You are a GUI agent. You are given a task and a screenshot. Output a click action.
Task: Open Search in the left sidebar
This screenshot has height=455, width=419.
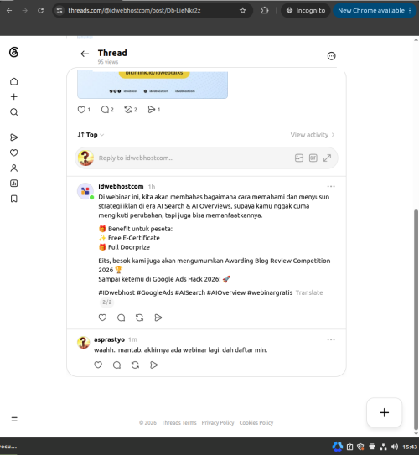click(x=14, y=112)
